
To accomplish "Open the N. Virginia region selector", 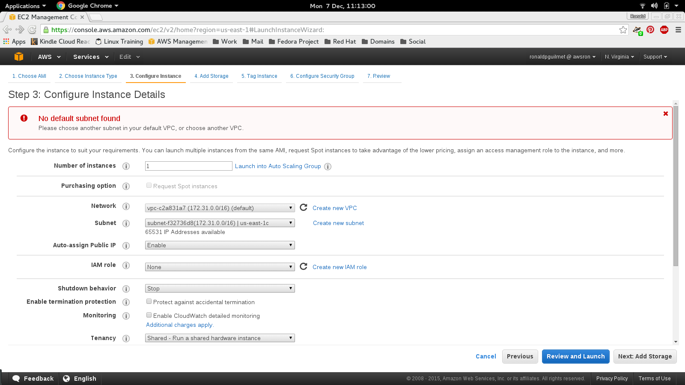I will click(x=619, y=56).
